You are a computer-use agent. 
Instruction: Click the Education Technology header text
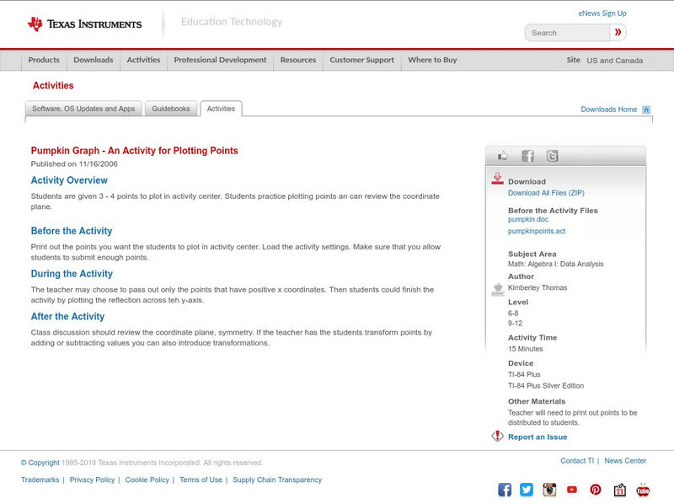(x=232, y=22)
